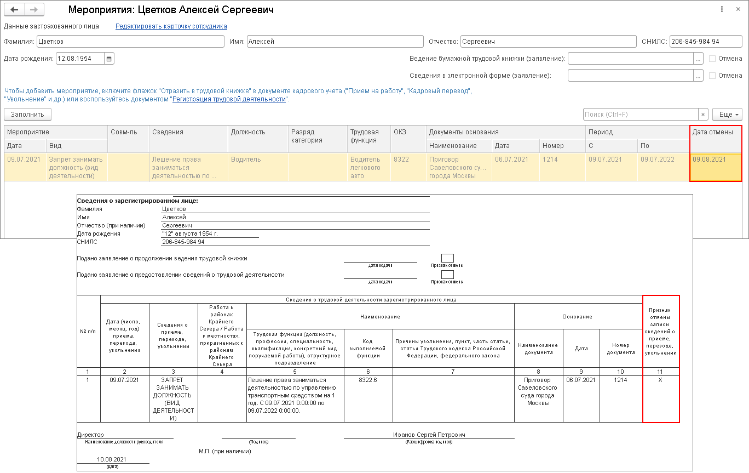Click 8322.6 function code in report
Screen dimensions: 749x473
pos(368,380)
